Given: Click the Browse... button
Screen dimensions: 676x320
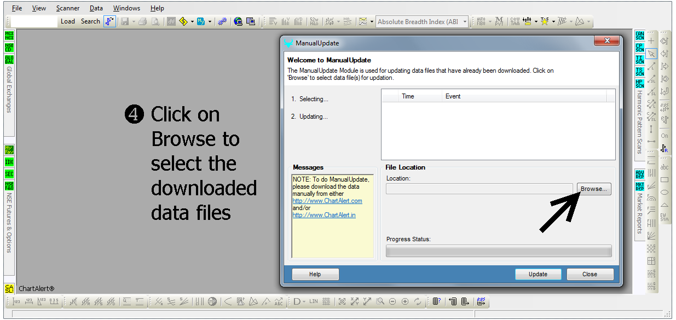Looking at the screenshot, I should (x=594, y=189).
